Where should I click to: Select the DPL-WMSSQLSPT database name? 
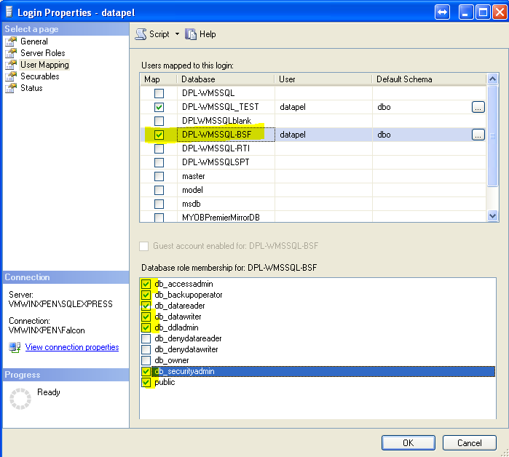click(216, 162)
